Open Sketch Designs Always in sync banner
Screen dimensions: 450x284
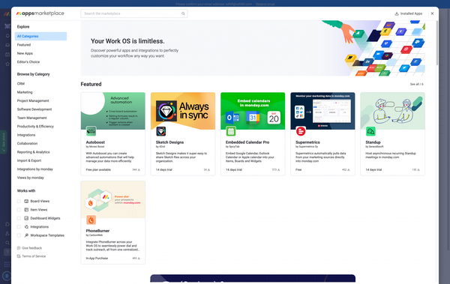coord(183,111)
